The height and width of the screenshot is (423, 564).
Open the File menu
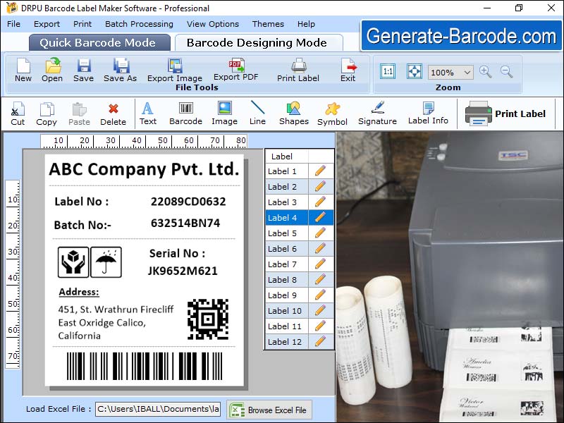[x=13, y=24]
